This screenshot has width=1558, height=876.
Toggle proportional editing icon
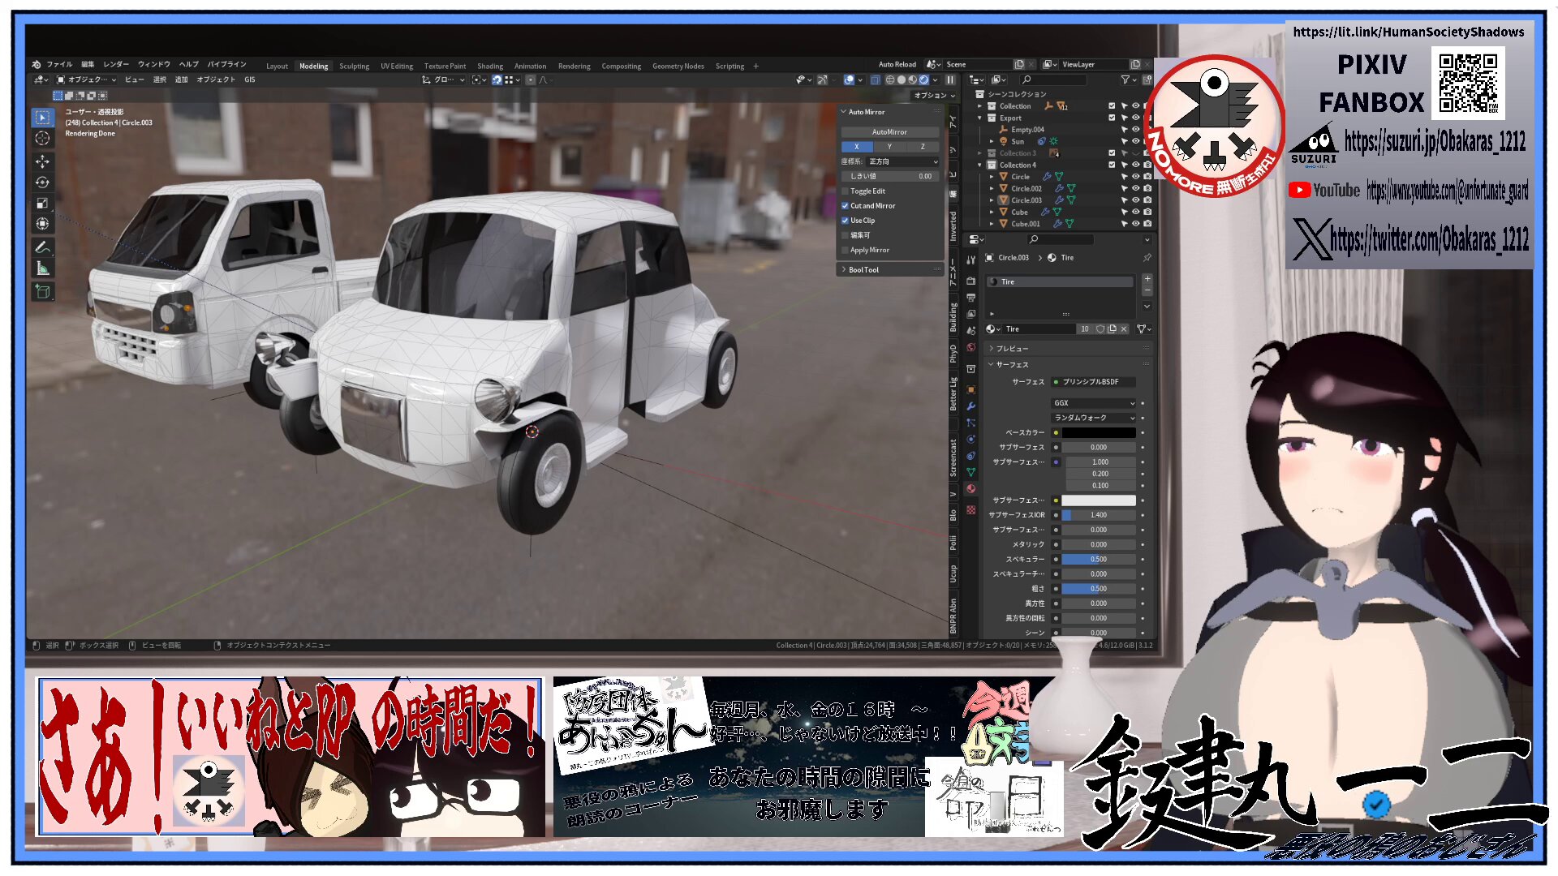click(531, 79)
